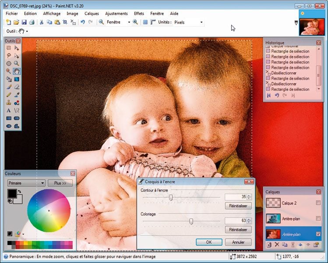Viewport: 328px width, 263px height.
Task: Select the Eraser tool
Action: pyautogui.click(x=17, y=87)
